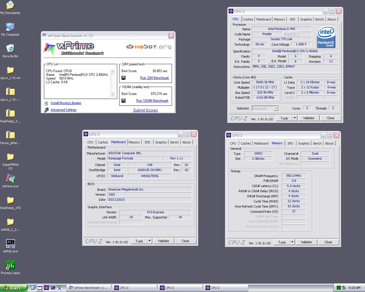The width and height of the screenshot is (365, 292).
Task: Click the BIOS date 03/11/2010
Action: pos(150,200)
